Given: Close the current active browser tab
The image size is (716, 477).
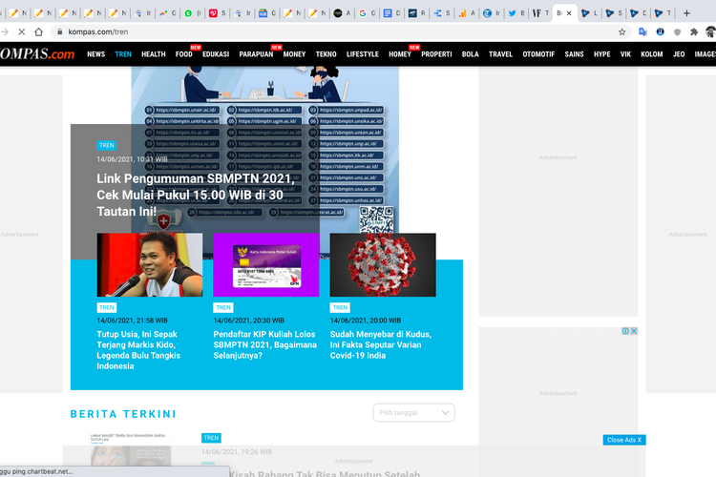Looking at the screenshot, I should tap(571, 13).
